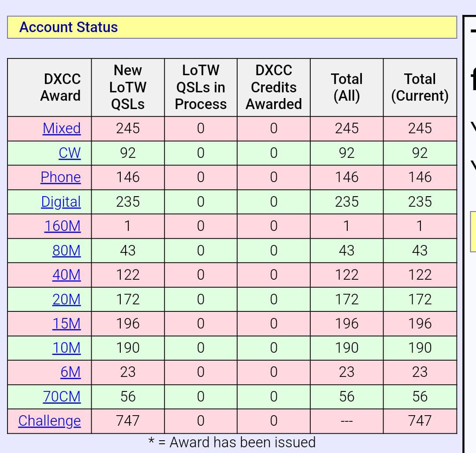This screenshot has width=476, height=453.
Task: Open the 70CM band award link
Action: 62,397
